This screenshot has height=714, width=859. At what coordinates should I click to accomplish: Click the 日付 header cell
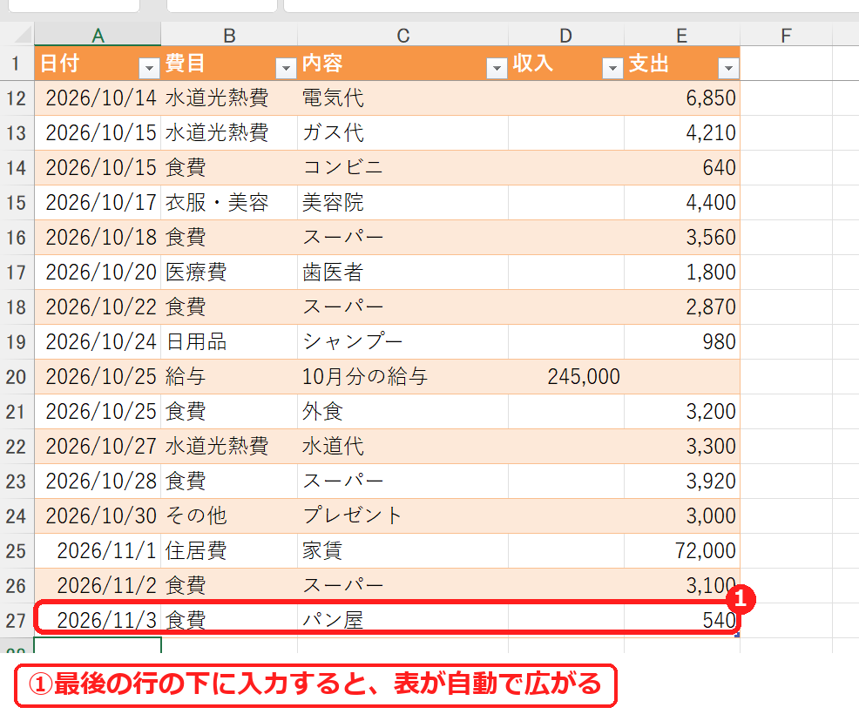(98, 64)
